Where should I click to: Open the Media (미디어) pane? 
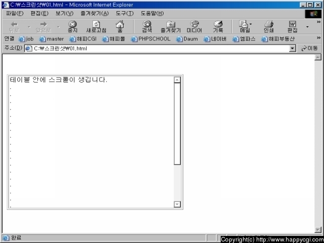point(194,27)
